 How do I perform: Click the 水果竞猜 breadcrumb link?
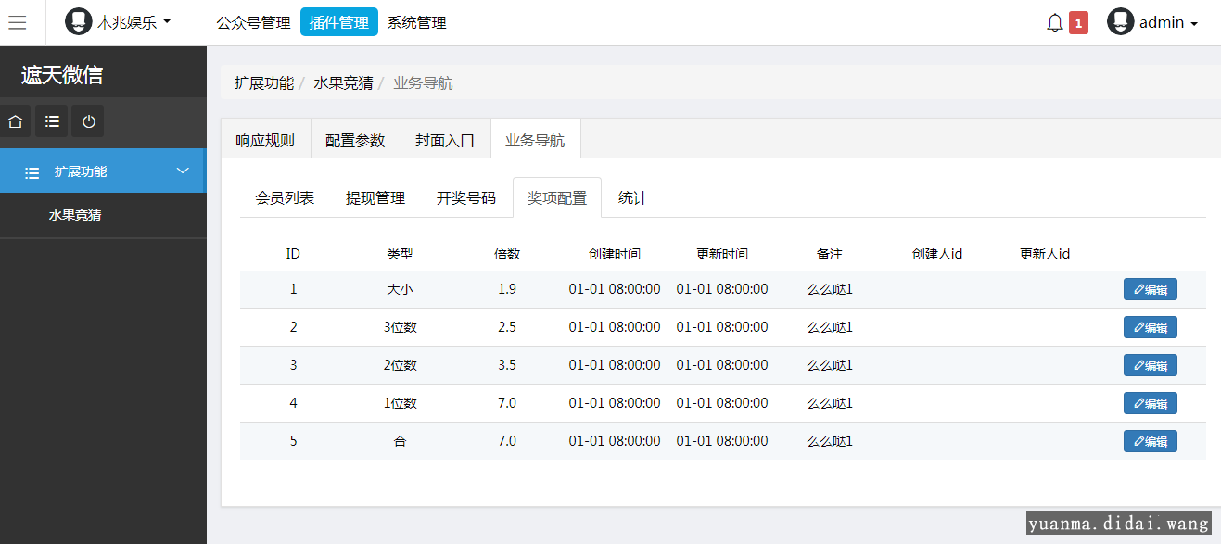pos(343,83)
